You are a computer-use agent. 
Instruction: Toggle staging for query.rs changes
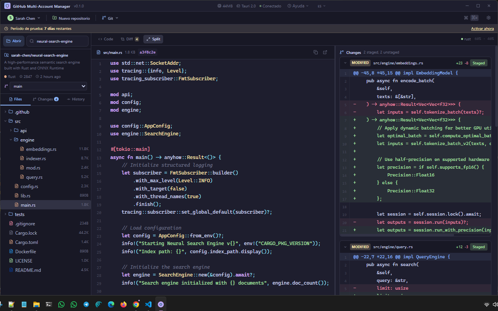click(x=478, y=247)
